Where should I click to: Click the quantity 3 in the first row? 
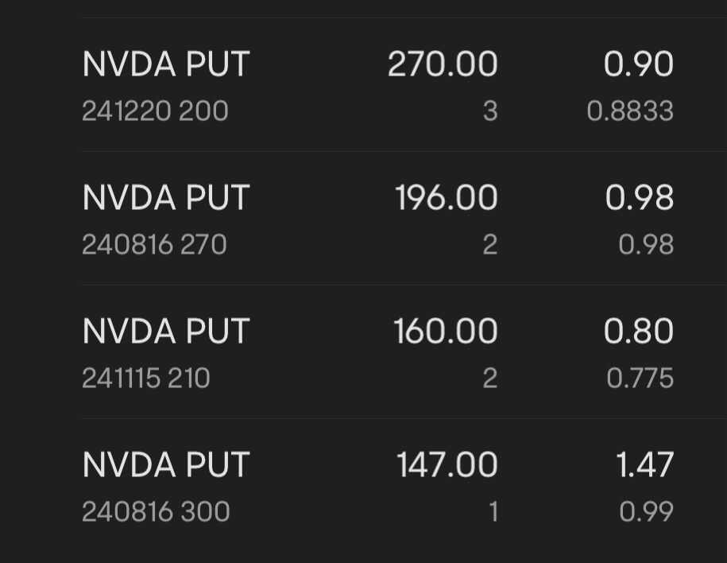pos(490,111)
